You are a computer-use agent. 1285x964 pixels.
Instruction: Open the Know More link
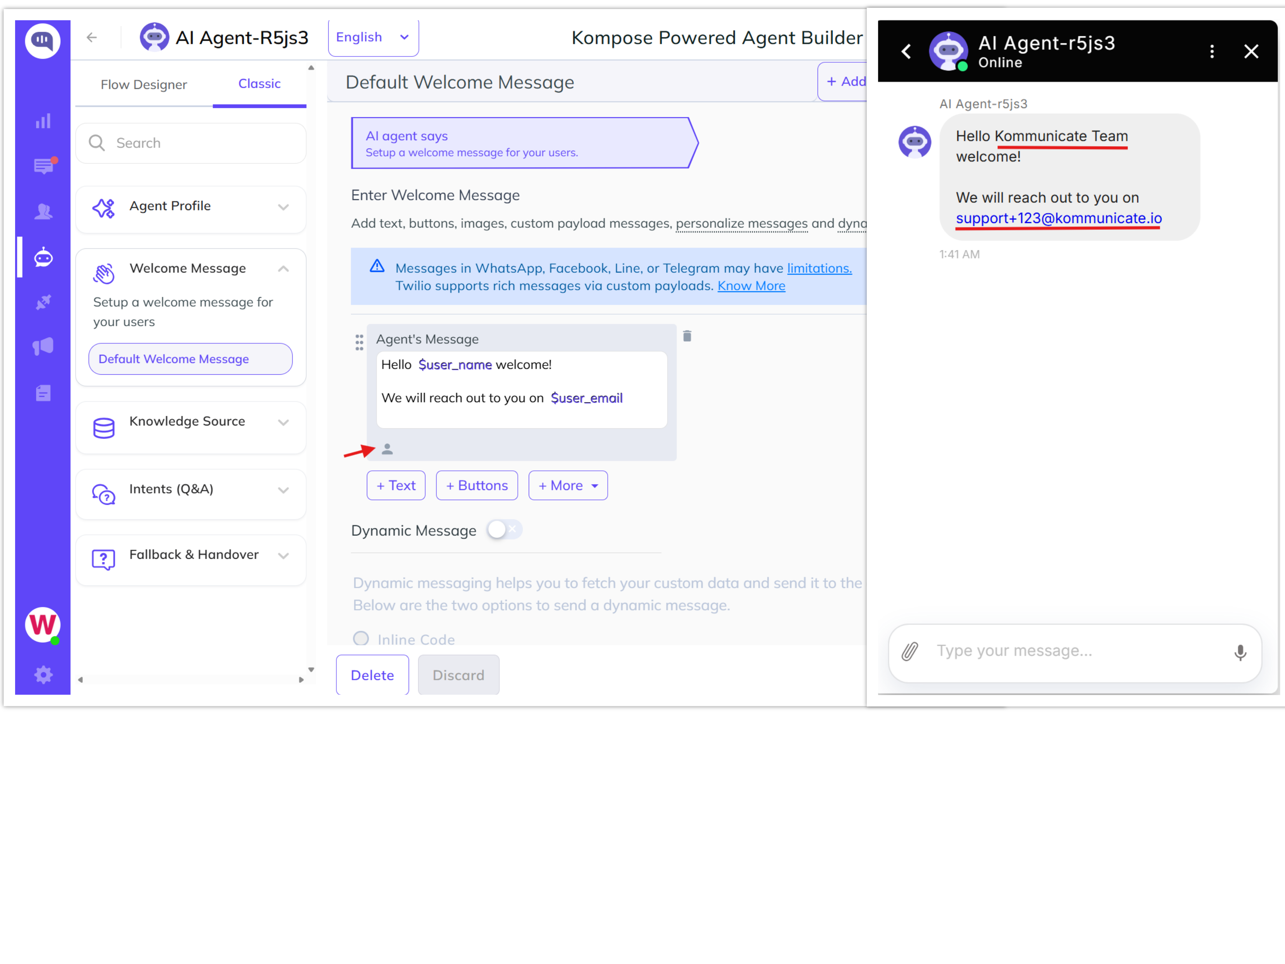pos(751,286)
